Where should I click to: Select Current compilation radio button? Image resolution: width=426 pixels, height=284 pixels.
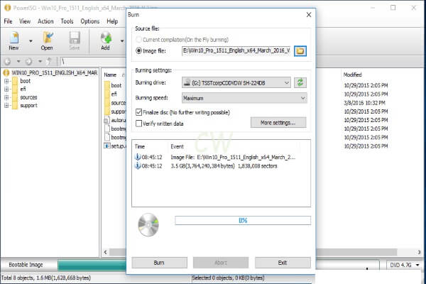(x=139, y=40)
